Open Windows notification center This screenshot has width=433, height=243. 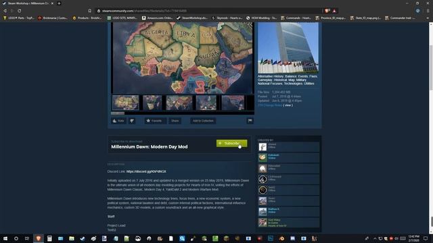point(426,238)
